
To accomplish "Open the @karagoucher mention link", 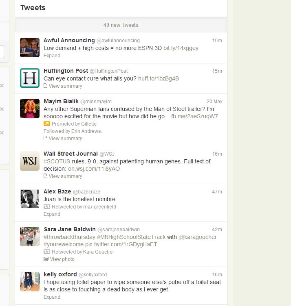I will click(198, 237).
